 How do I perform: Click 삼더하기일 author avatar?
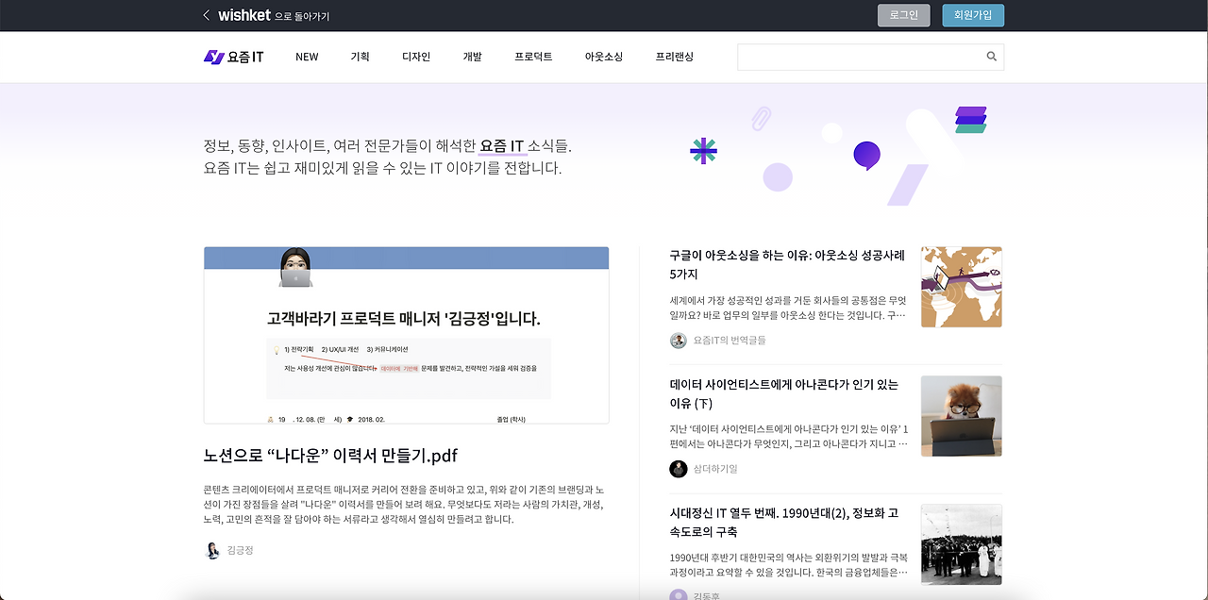point(678,468)
